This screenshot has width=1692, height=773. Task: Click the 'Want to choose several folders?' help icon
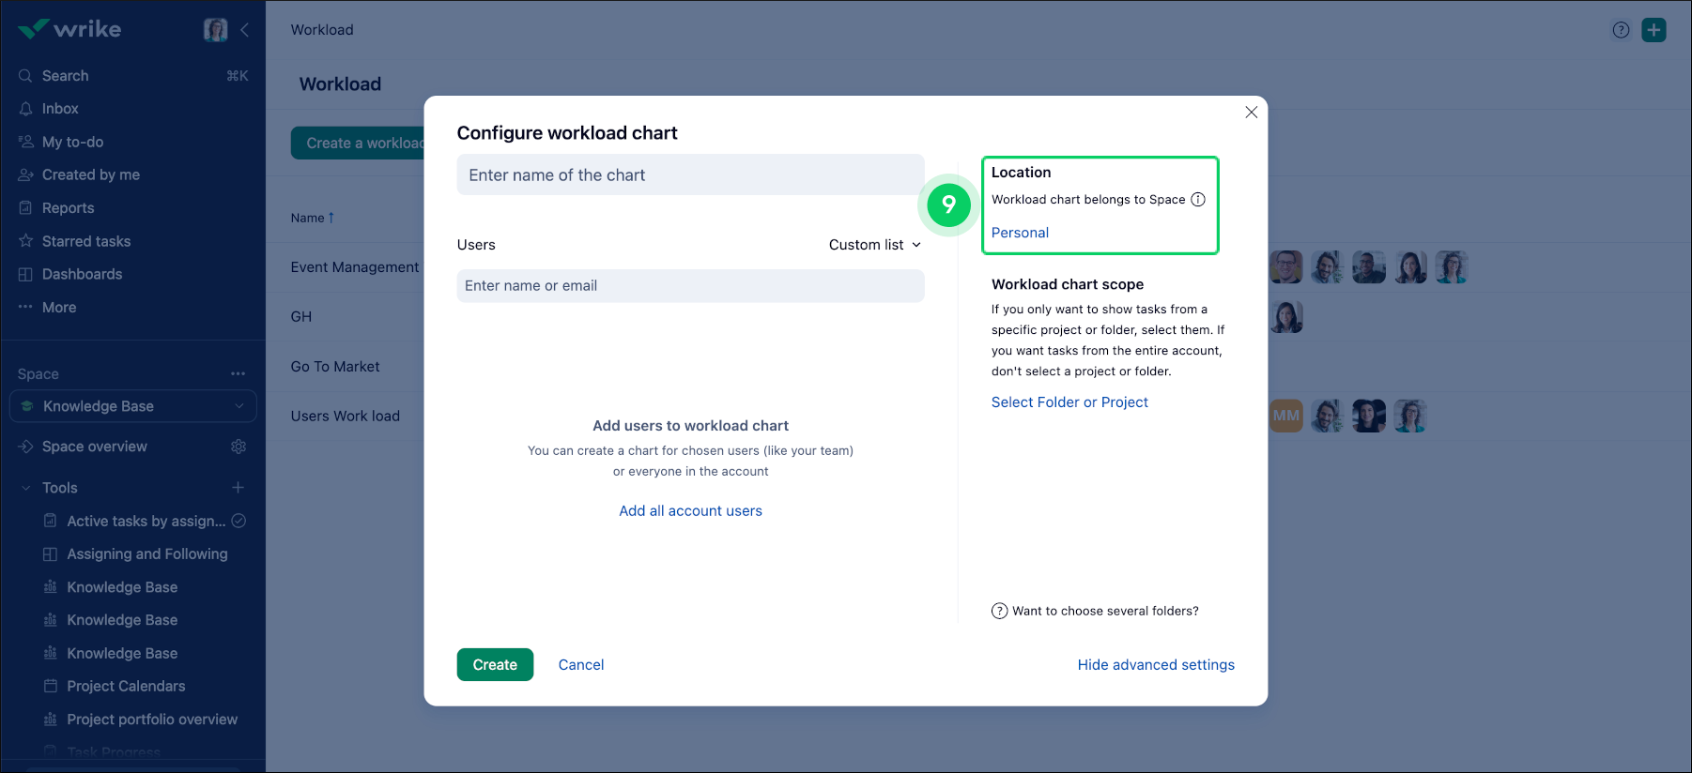[x=1000, y=611]
